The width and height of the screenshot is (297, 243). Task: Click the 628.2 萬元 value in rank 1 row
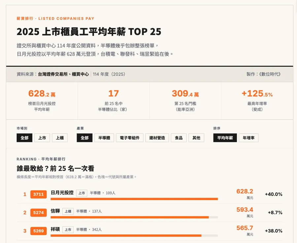pos(245,194)
